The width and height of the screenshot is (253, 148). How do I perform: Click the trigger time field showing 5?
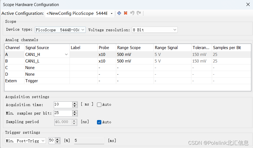(x=89, y=141)
